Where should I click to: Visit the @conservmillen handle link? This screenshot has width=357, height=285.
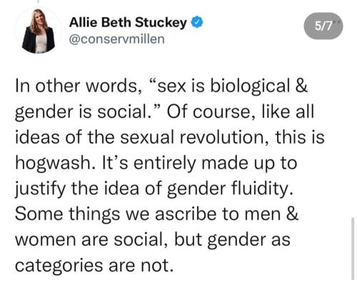(x=117, y=39)
